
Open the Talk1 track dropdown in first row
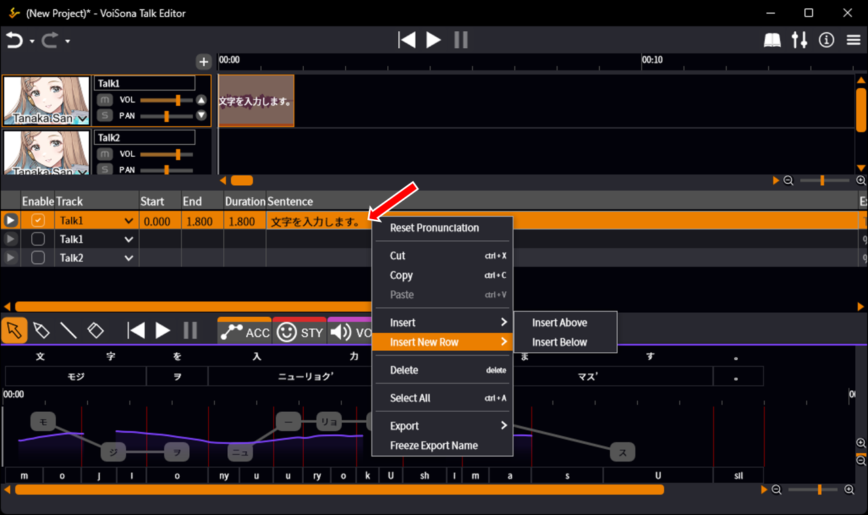click(128, 221)
